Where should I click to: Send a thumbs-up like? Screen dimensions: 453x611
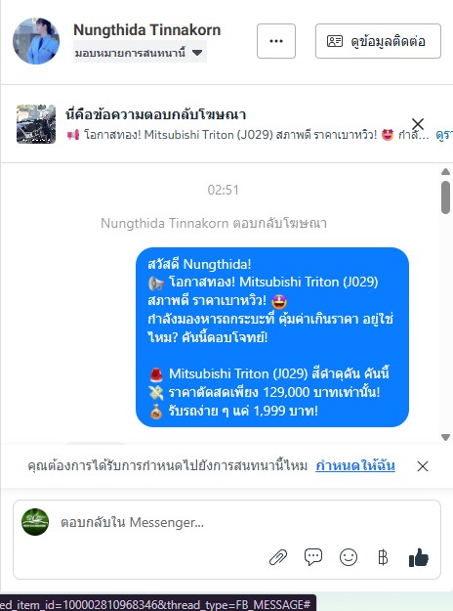[x=419, y=557]
